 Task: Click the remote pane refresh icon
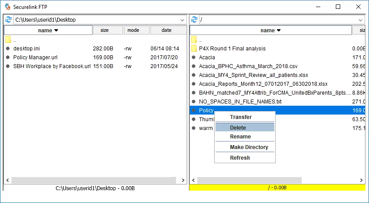[x=193, y=20]
